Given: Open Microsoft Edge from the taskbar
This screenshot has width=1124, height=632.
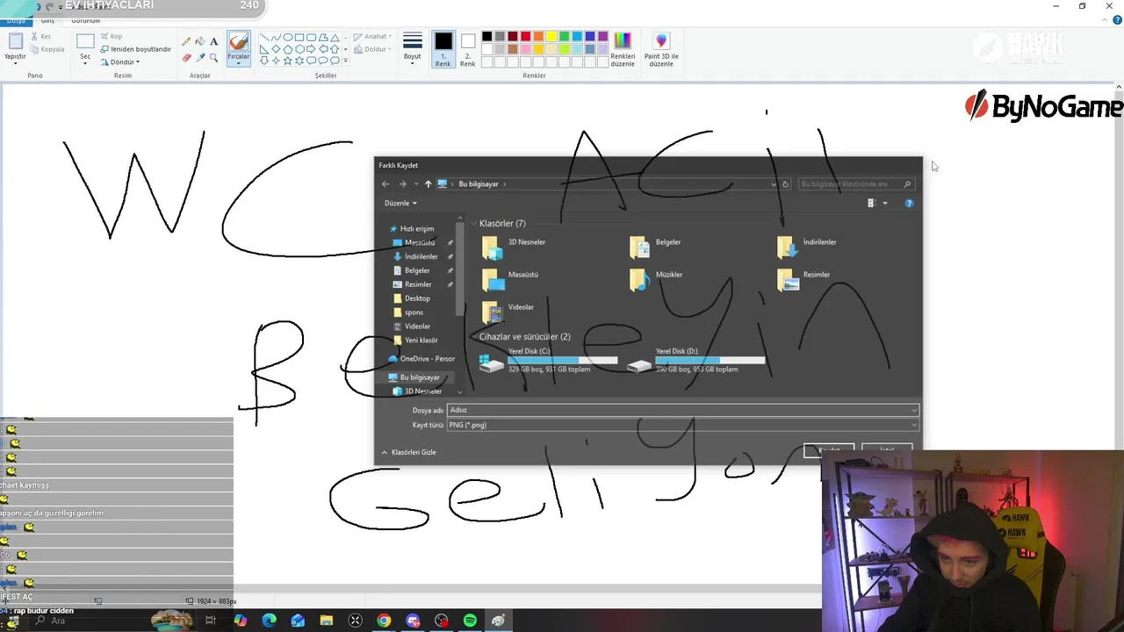Looking at the screenshot, I should point(269,621).
